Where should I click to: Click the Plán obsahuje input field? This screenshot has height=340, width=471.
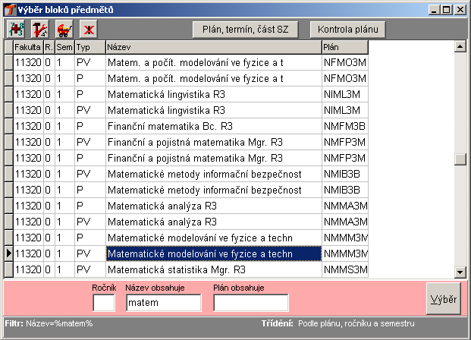click(x=250, y=304)
